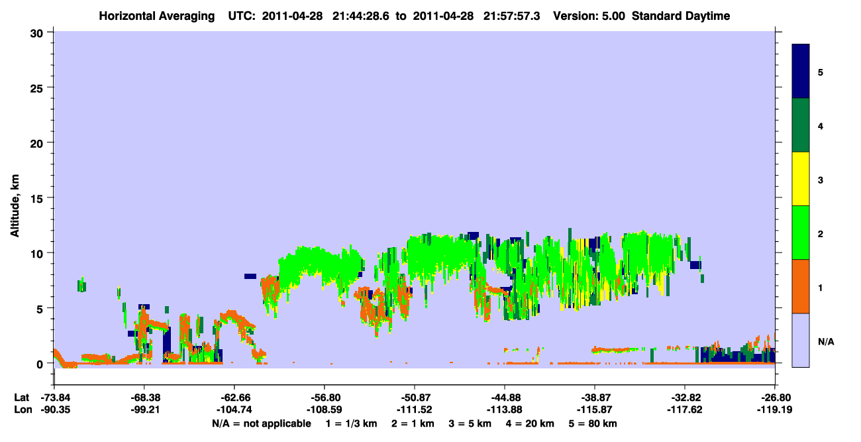This screenshot has height=442, width=861.
Task: Click the y-axis tick label 25
Action: [38, 87]
